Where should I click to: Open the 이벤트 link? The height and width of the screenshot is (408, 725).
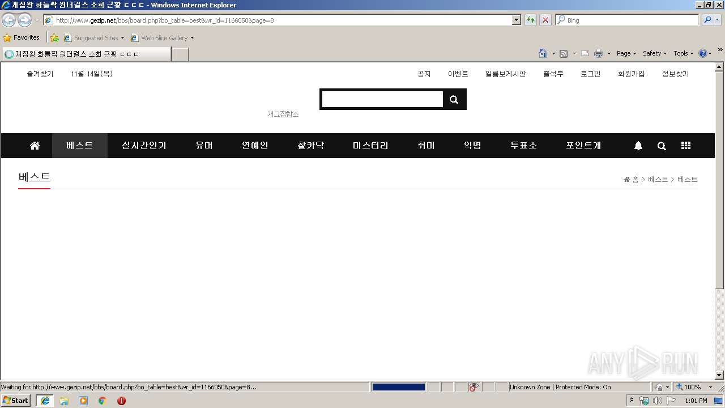click(x=458, y=74)
